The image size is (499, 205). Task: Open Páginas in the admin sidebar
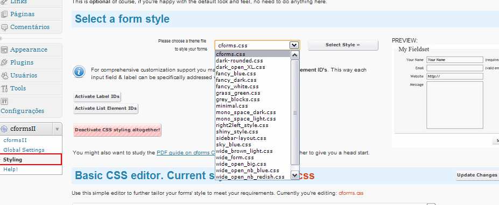22,14
